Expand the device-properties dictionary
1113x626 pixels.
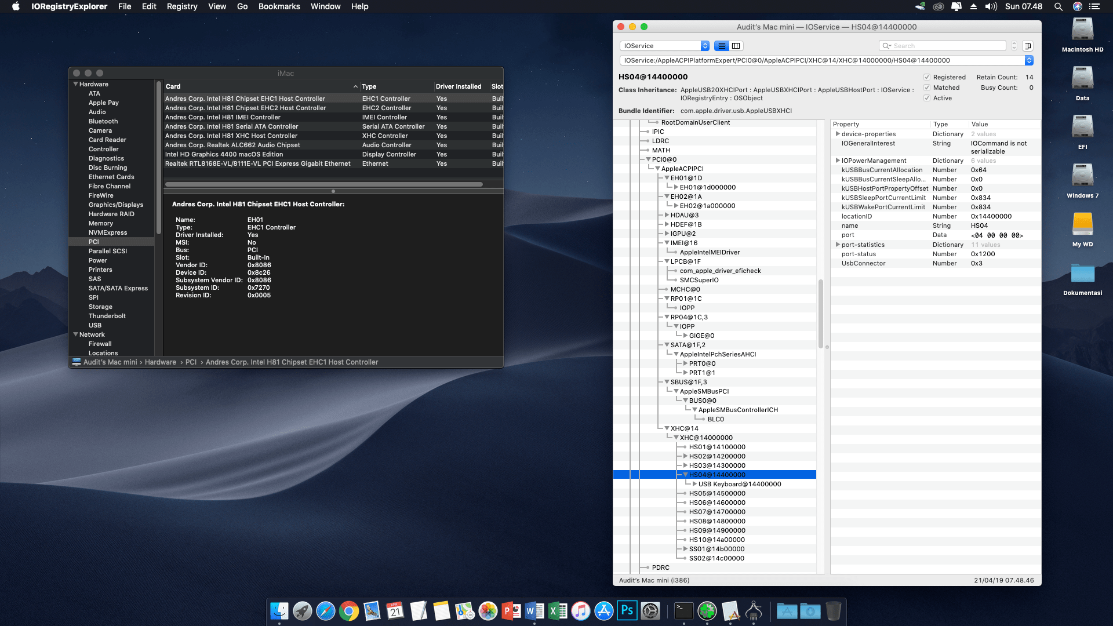pos(837,134)
